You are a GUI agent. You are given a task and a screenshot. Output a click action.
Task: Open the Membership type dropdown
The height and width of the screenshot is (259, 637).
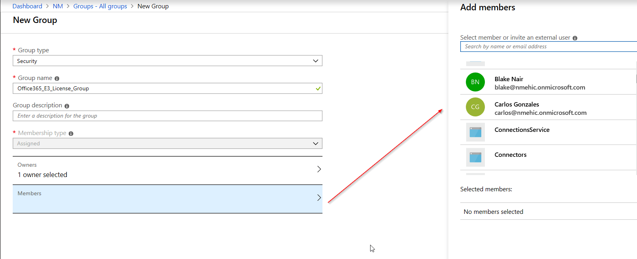pos(167,143)
